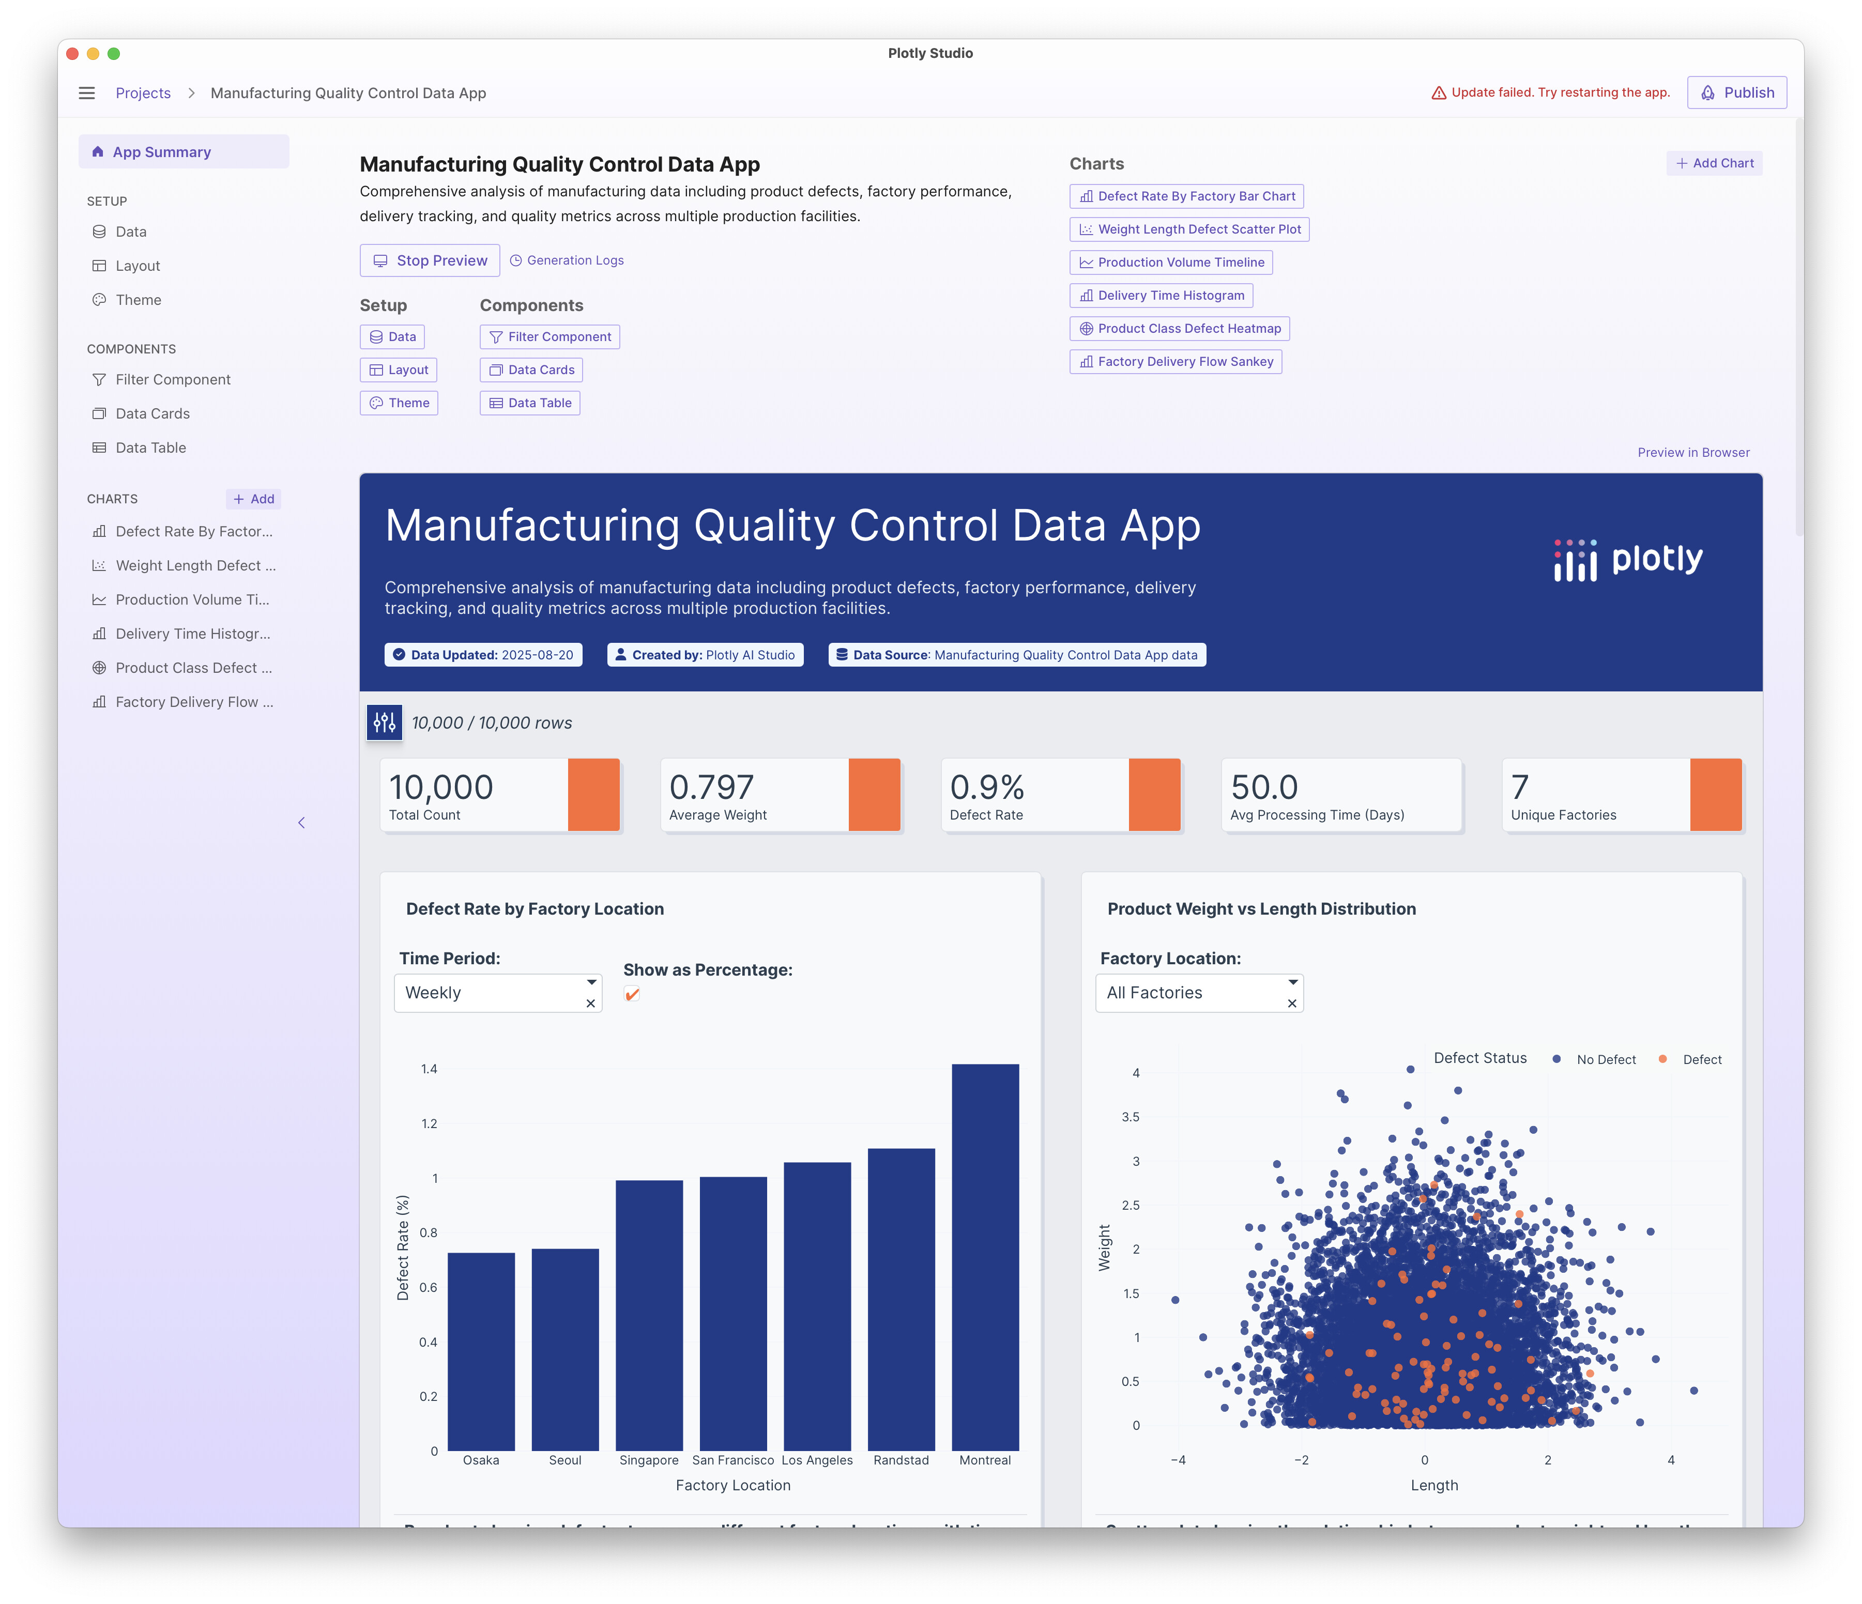Click the Filter Component funnel icon in sidebar
The width and height of the screenshot is (1862, 1604).
point(99,380)
